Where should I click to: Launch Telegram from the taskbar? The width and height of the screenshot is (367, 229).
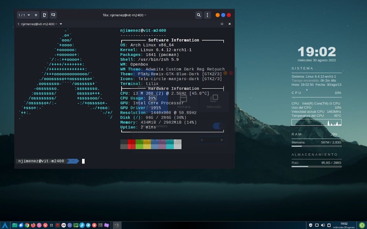[x=88, y=225]
